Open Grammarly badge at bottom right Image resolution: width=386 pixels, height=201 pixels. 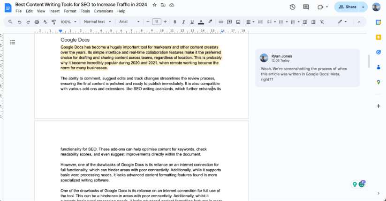[x=362, y=184]
